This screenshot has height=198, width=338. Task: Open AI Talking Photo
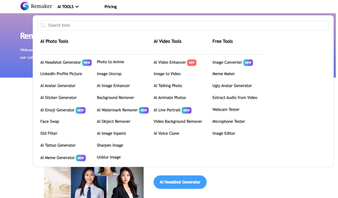[x=168, y=85]
